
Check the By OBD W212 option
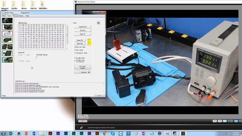pyautogui.click(x=75, y=61)
